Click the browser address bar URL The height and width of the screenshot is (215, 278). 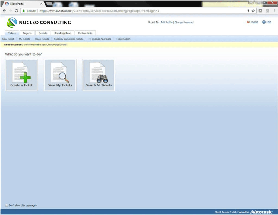coord(99,11)
